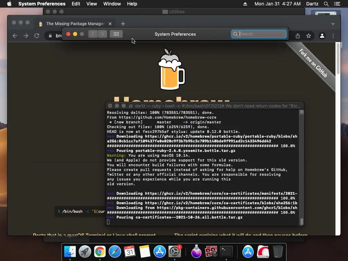
Task: Open Google Chrome from the Dock
Action: point(100,251)
